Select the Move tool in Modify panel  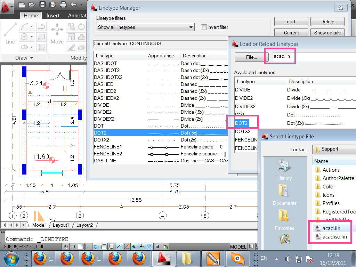(x=57, y=34)
